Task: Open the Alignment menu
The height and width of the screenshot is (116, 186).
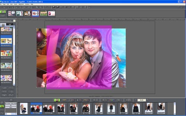Action: point(21,4)
